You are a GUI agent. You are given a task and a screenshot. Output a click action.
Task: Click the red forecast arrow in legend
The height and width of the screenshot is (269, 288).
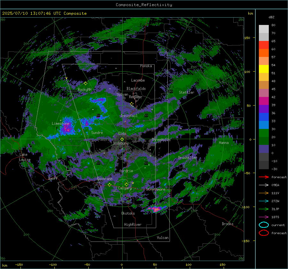[264, 177]
